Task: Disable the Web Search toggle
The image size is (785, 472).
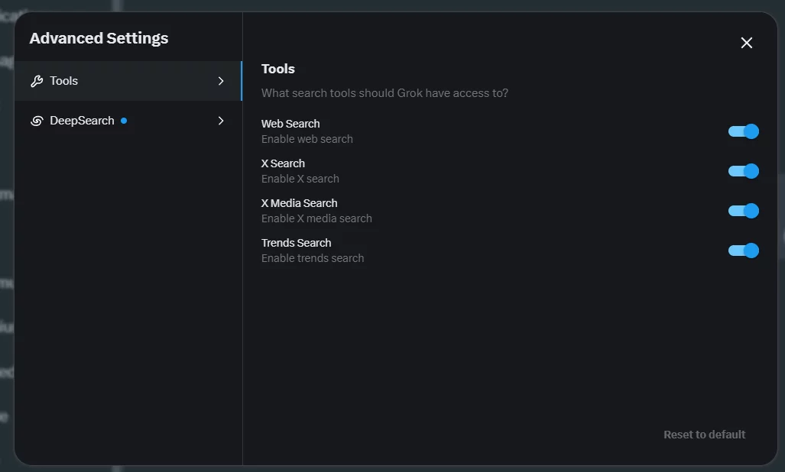Action: tap(744, 131)
